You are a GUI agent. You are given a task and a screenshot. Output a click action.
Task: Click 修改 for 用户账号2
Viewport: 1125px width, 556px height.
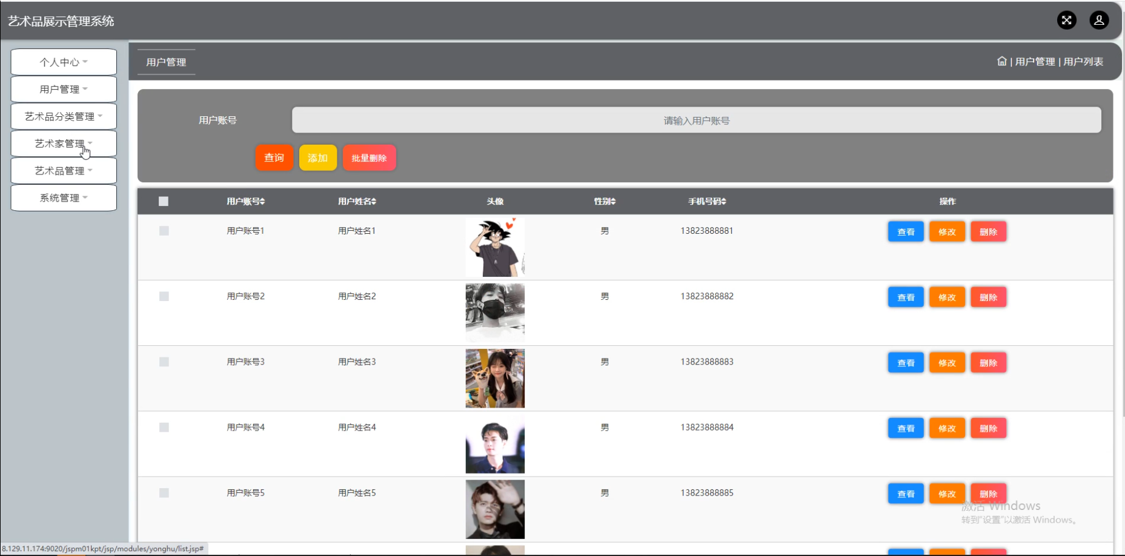click(x=947, y=297)
